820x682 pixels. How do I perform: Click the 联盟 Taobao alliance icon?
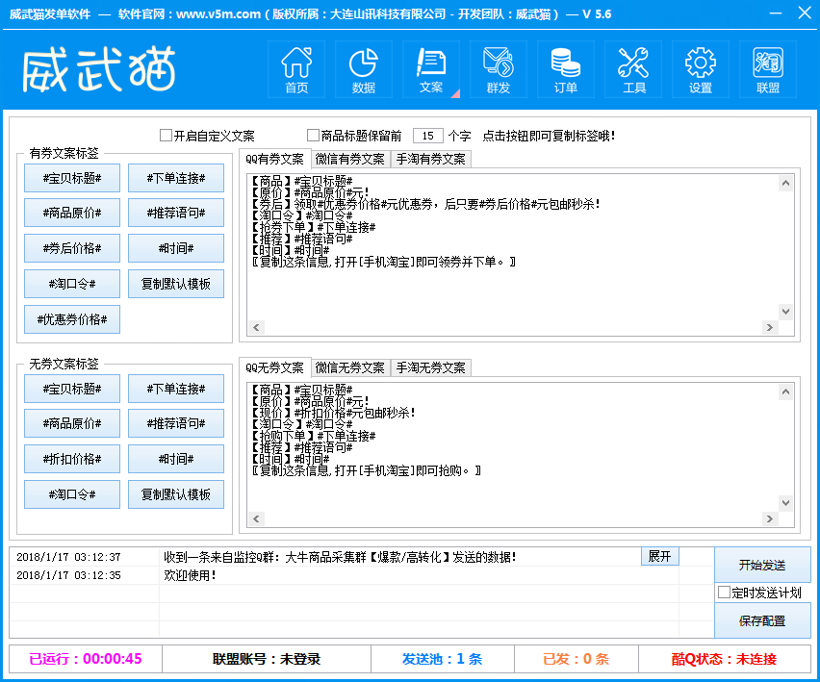pos(767,69)
